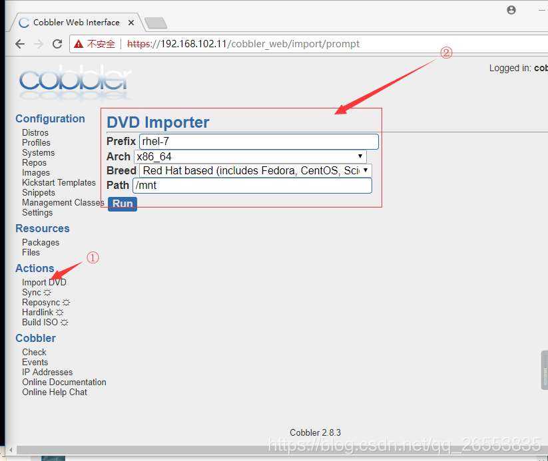The width and height of the screenshot is (548, 461).
Task: Open Packages under Resources
Action: 41,243
